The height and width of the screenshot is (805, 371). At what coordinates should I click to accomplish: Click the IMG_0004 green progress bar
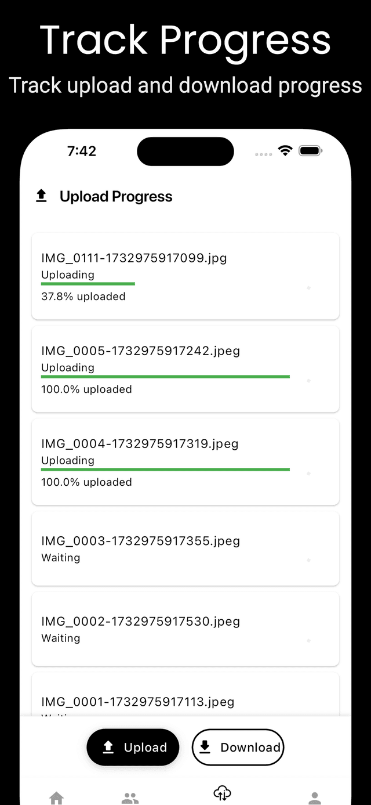click(x=165, y=470)
